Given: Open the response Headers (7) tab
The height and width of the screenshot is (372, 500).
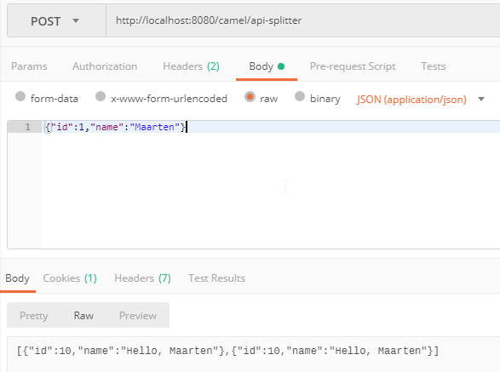Looking at the screenshot, I should tap(142, 278).
